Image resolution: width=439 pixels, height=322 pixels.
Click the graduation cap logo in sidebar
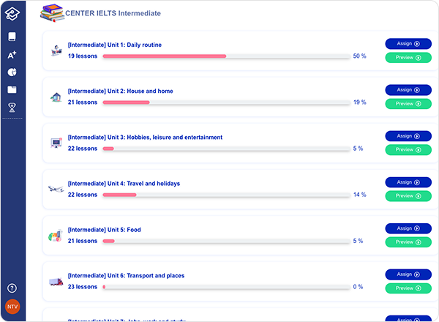12,13
